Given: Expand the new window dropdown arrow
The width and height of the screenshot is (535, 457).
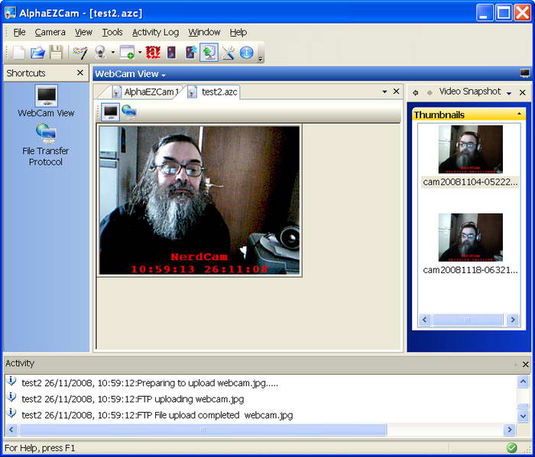Looking at the screenshot, I should (x=140, y=53).
